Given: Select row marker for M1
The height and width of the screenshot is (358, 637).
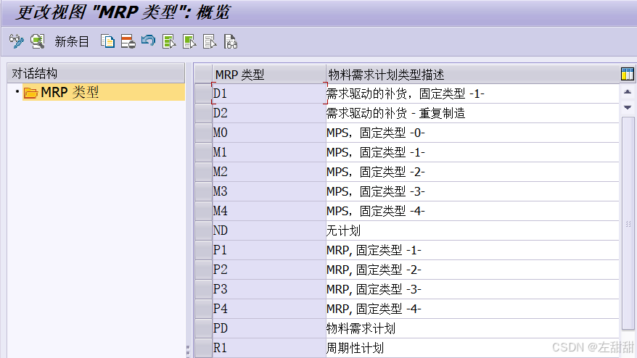Looking at the screenshot, I should click(203, 152).
